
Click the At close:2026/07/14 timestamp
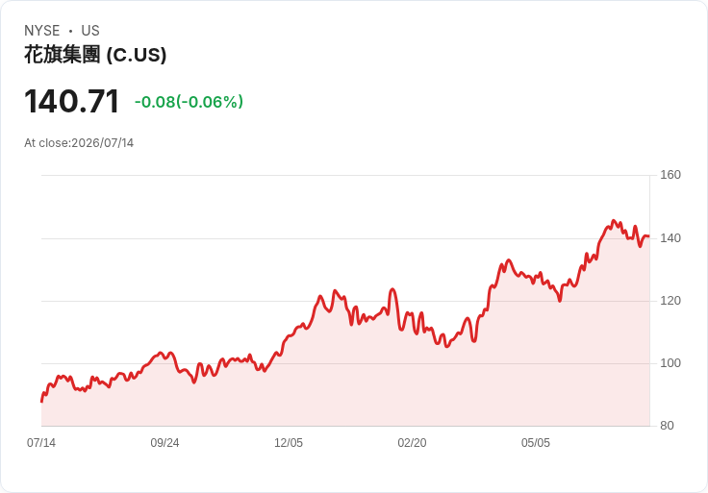[79, 143]
